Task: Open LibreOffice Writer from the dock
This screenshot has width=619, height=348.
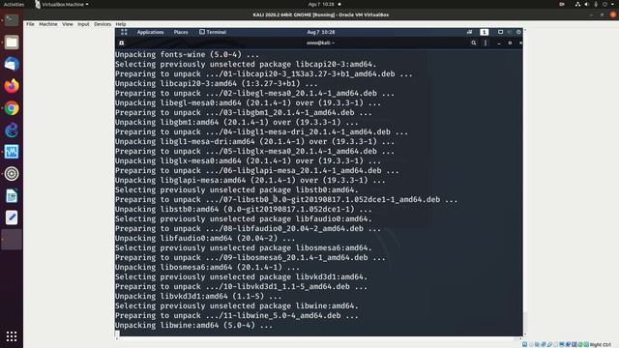Action: tap(12, 195)
